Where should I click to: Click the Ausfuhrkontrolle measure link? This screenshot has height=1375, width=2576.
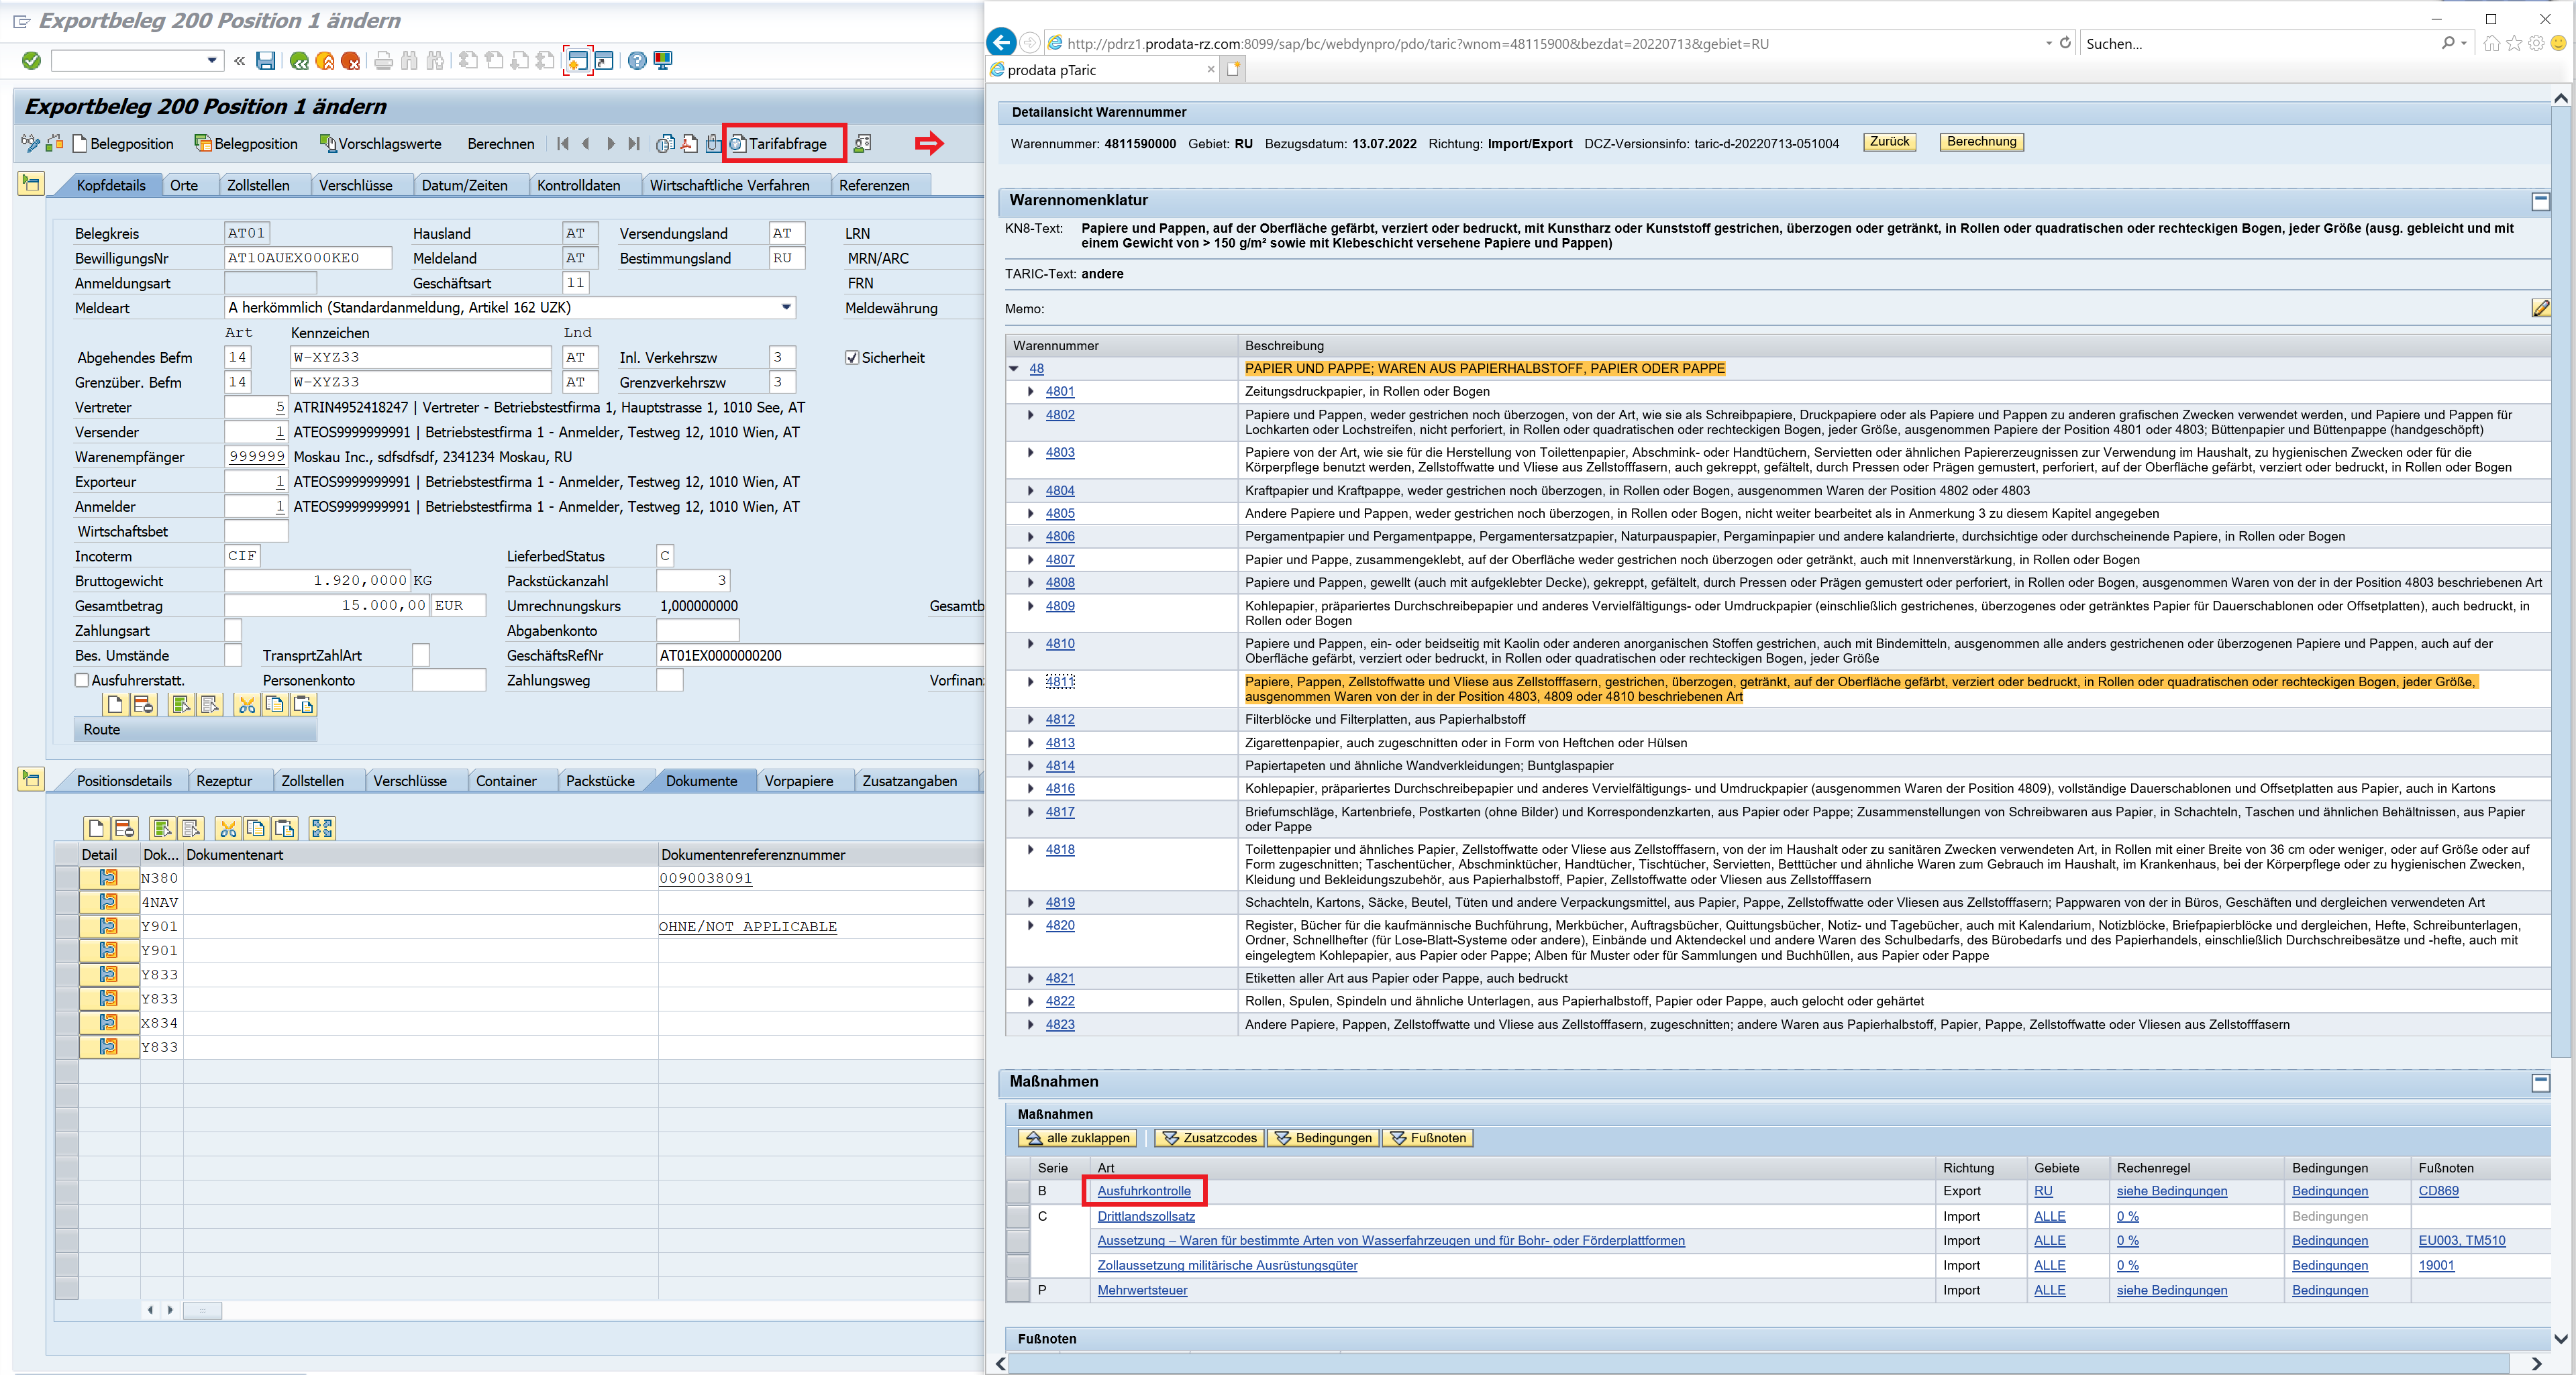[1143, 1191]
